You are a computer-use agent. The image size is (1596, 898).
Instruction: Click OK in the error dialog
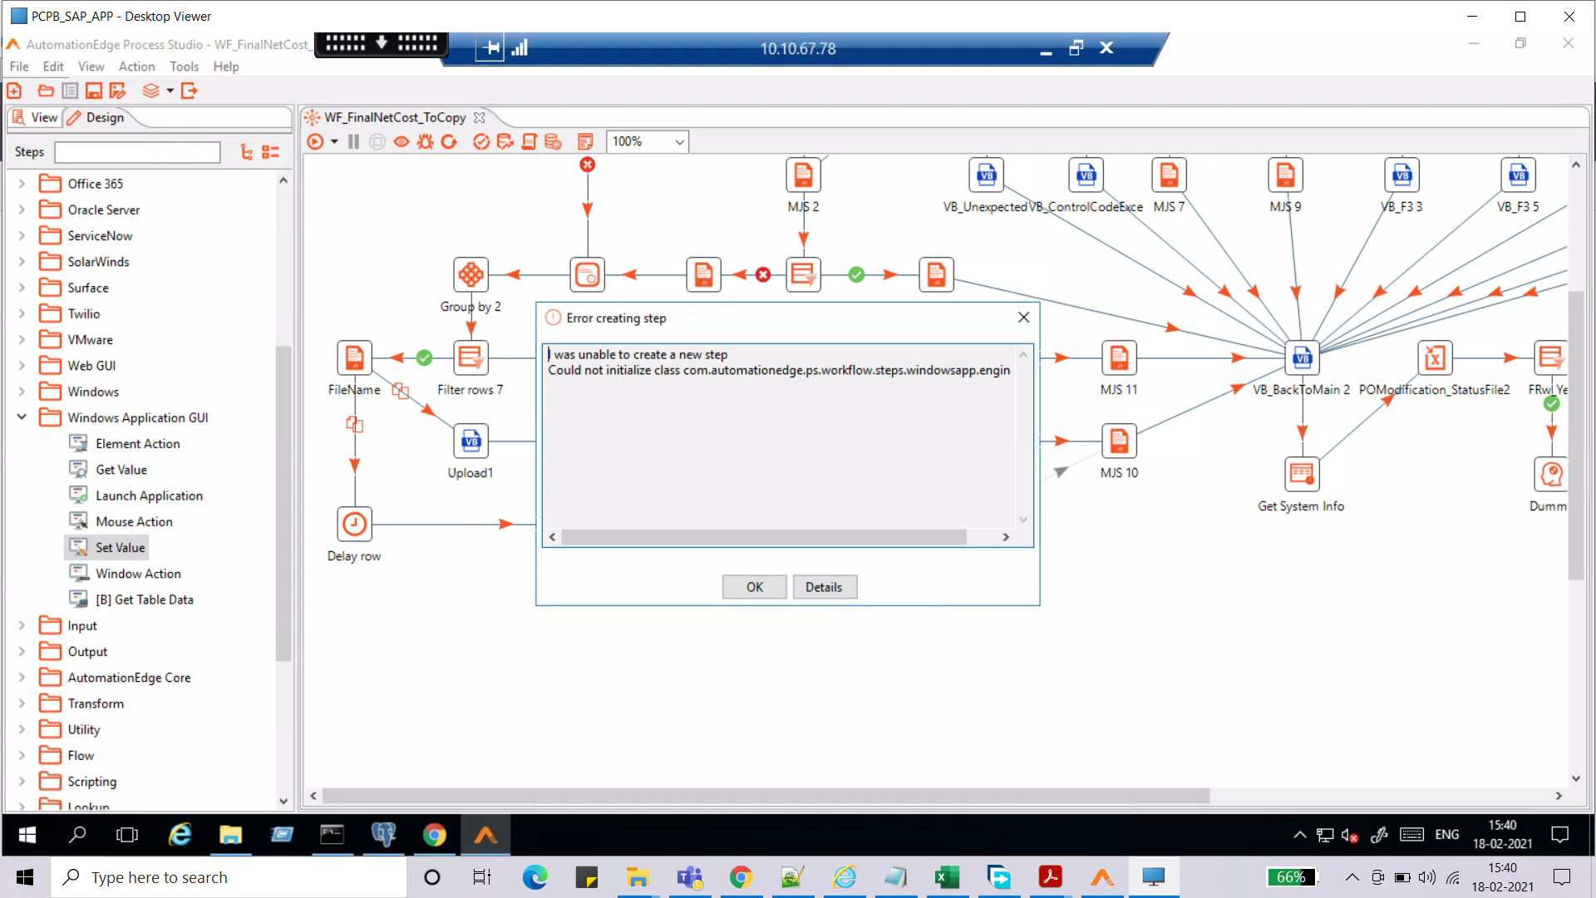click(754, 587)
